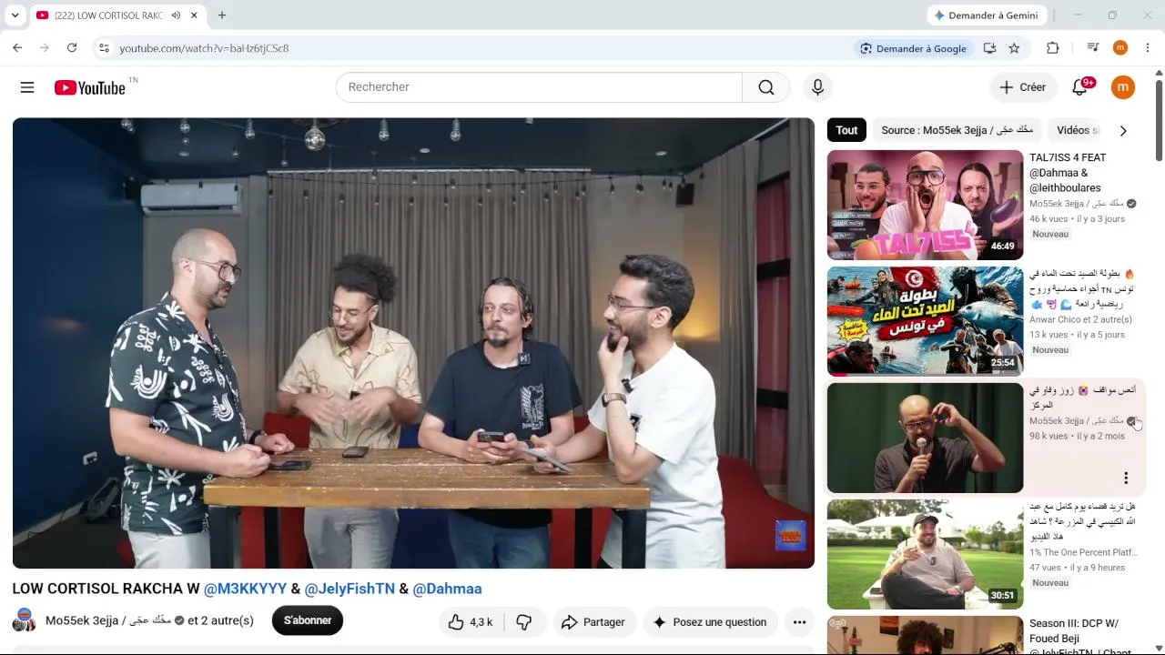Go back to the previous page

(x=17, y=48)
